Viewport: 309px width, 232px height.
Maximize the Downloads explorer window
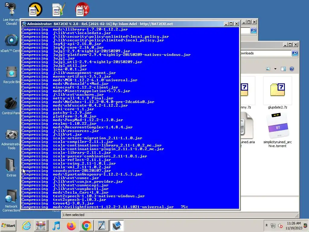click(290, 45)
